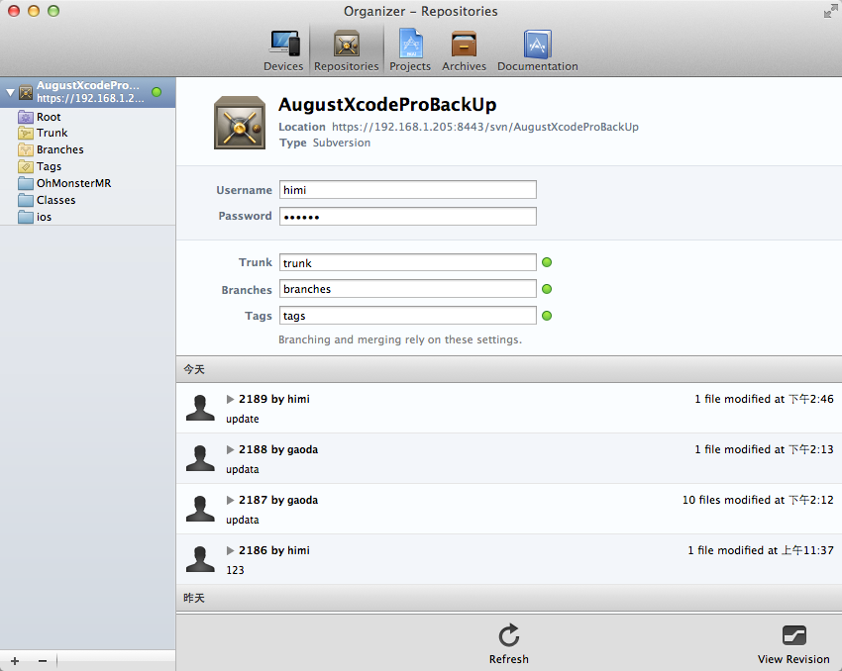Viewport: 842px width, 671px height.
Task: Click the ios folder icon
Action: [x=26, y=217]
